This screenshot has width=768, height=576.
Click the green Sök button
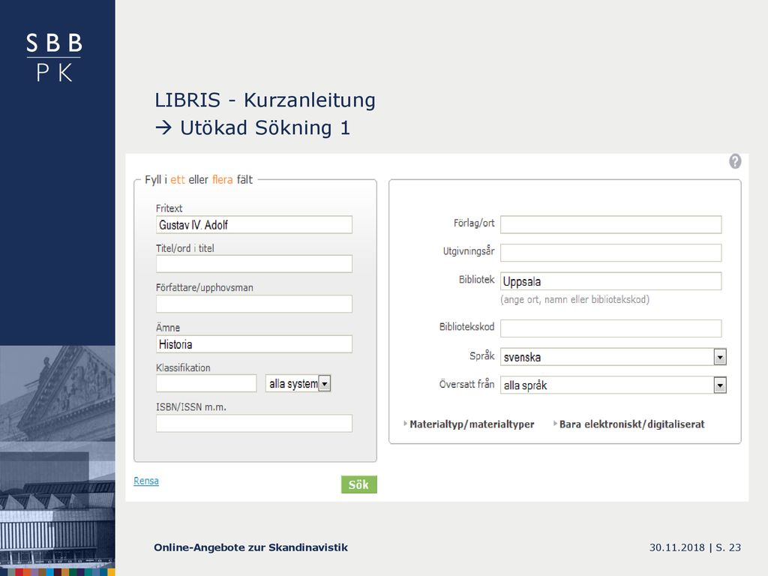click(359, 484)
